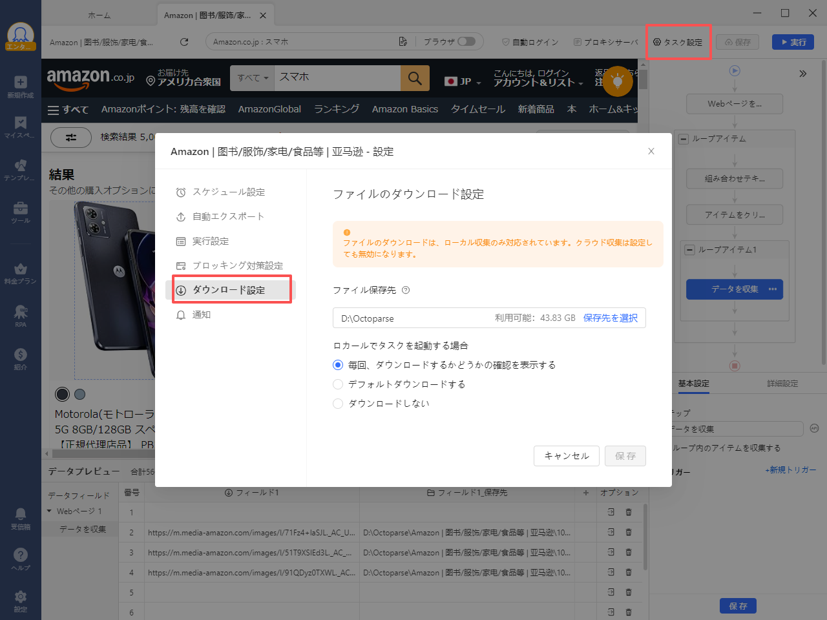Open ヘルプ from the sidebar

20,557
